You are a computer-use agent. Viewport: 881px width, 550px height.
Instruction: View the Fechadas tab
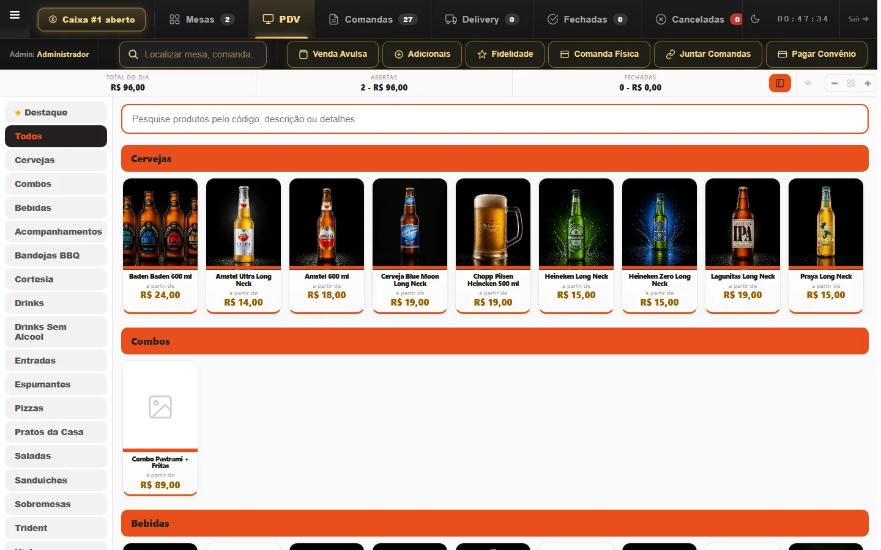click(587, 20)
